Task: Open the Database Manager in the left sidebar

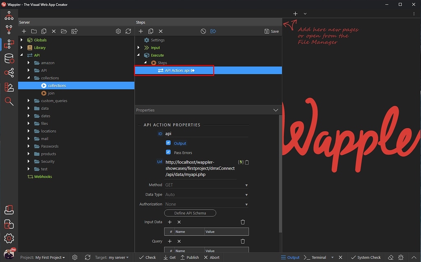Action: [x=9, y=59]
